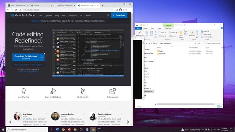
Task: Click the Extensions blocks icon on the page
Action: (113, 91)
